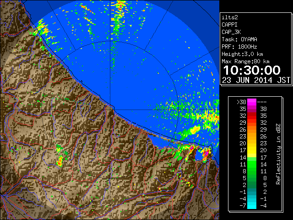Click the yellow 17 dBZ legend swatch

tap(251, 150)
